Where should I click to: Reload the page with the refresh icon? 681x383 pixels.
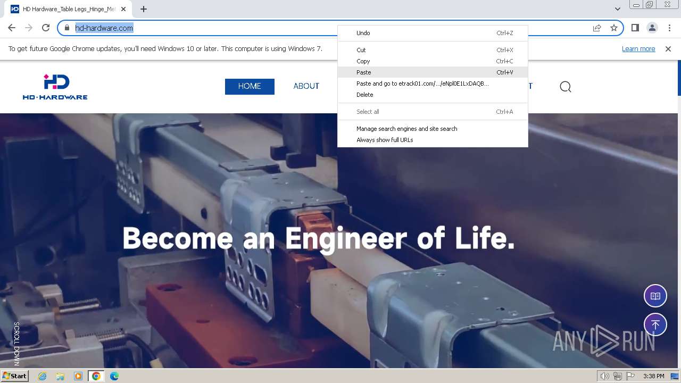coord(46,28)
